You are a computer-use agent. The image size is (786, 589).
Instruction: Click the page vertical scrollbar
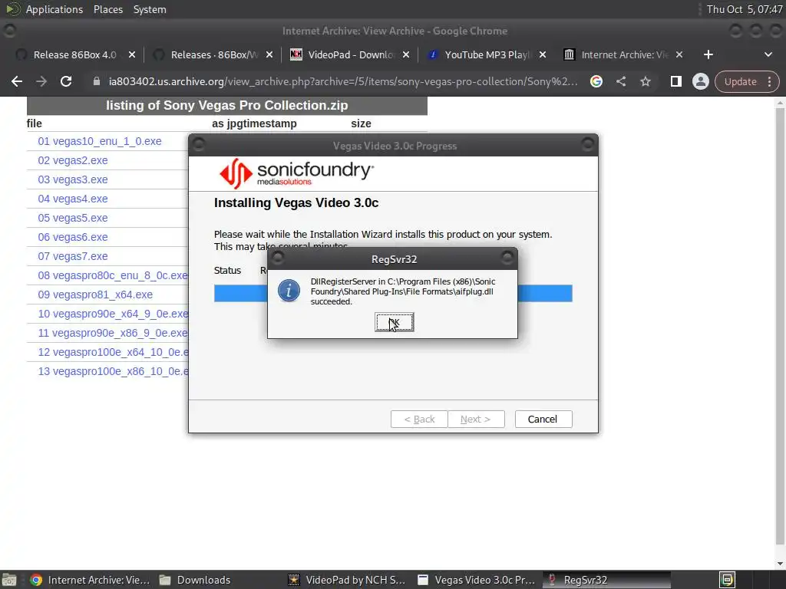780,325
